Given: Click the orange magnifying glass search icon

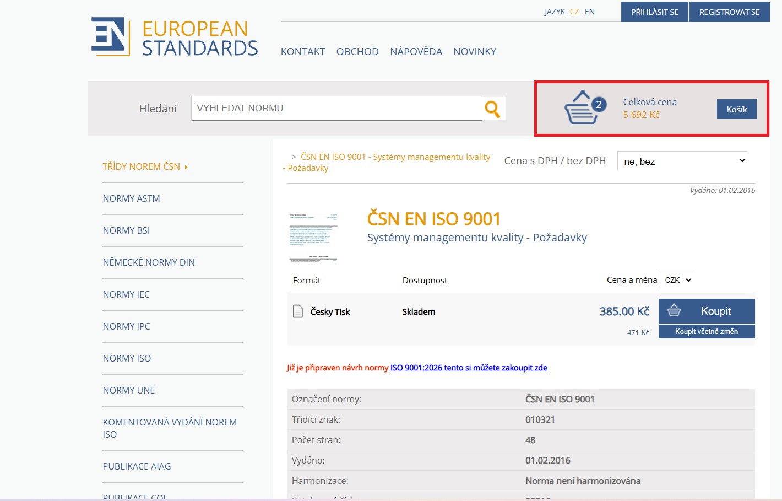Looking at the screenshot, I should click(492, 109).
